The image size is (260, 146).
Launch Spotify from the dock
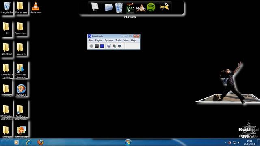tap(151, 7)
